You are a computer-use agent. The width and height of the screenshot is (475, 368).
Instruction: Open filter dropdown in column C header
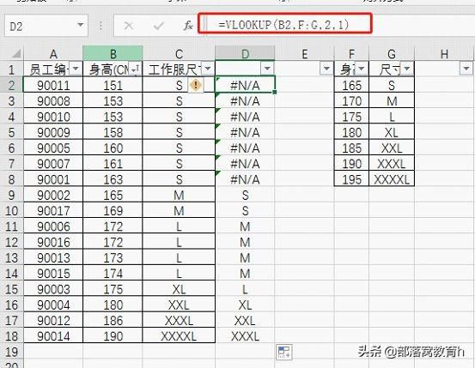click(x=208, y=69)
